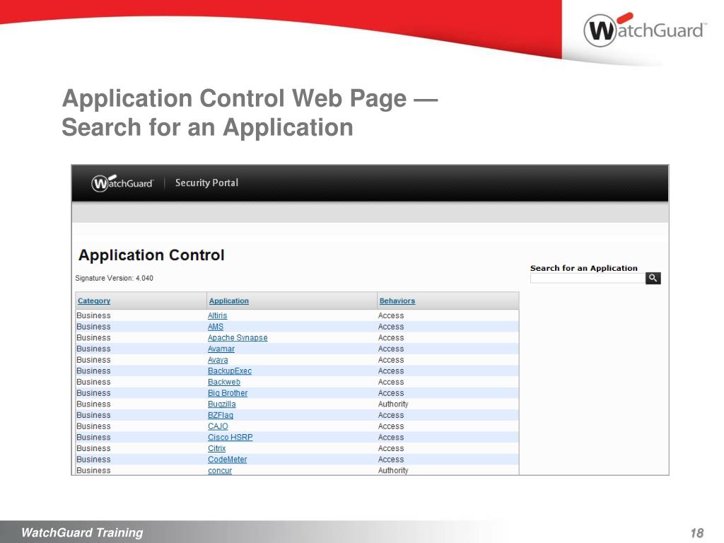The height and width of the screenshot is (543, 724).
Task: Click Business category in the Big Brother row
Action: 94,393
